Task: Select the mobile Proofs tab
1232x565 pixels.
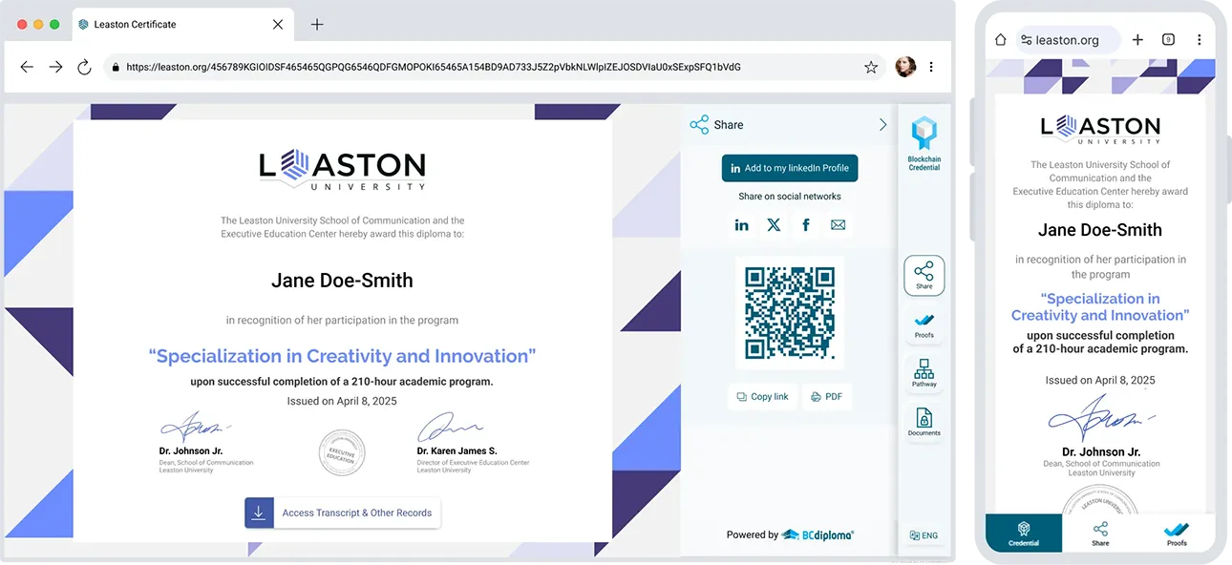Action: (x=1177, y=534)
